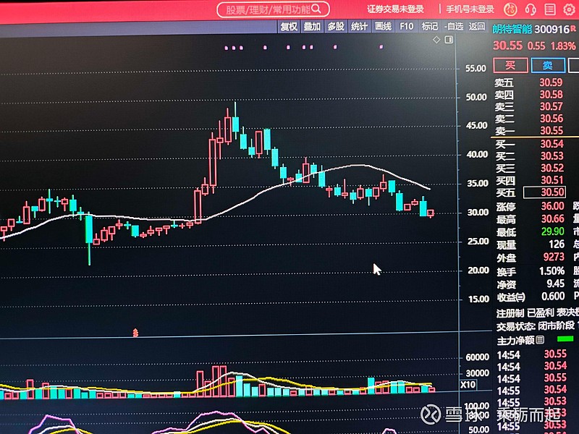Screen dimensions: 579x434
Task: Click the red info marker below chart
Action: coord(135,333)
